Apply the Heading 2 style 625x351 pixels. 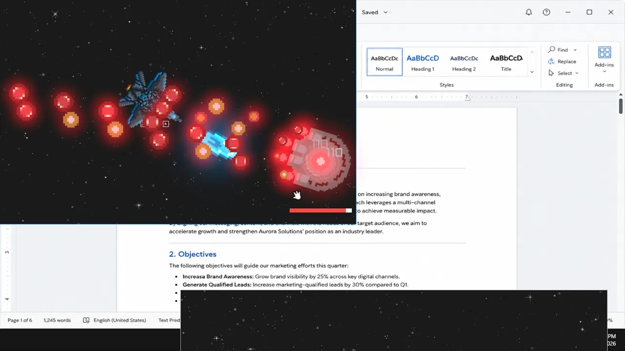(464, 62)
